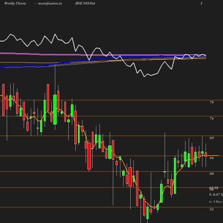223x223 pixels.
Task: Click the "munafasutra.in" source label
Action: coord(50,4)
